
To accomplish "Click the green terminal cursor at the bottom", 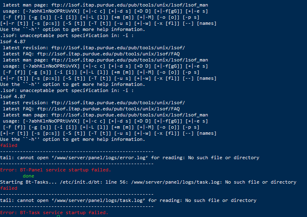I will coord(58,216).
